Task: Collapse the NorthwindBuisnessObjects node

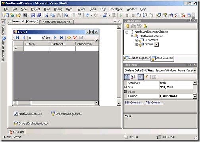Action: pyautogui.click(x=127, y=32)
